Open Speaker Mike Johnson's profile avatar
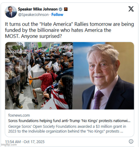The image size is (140, 147). [11, 12]
